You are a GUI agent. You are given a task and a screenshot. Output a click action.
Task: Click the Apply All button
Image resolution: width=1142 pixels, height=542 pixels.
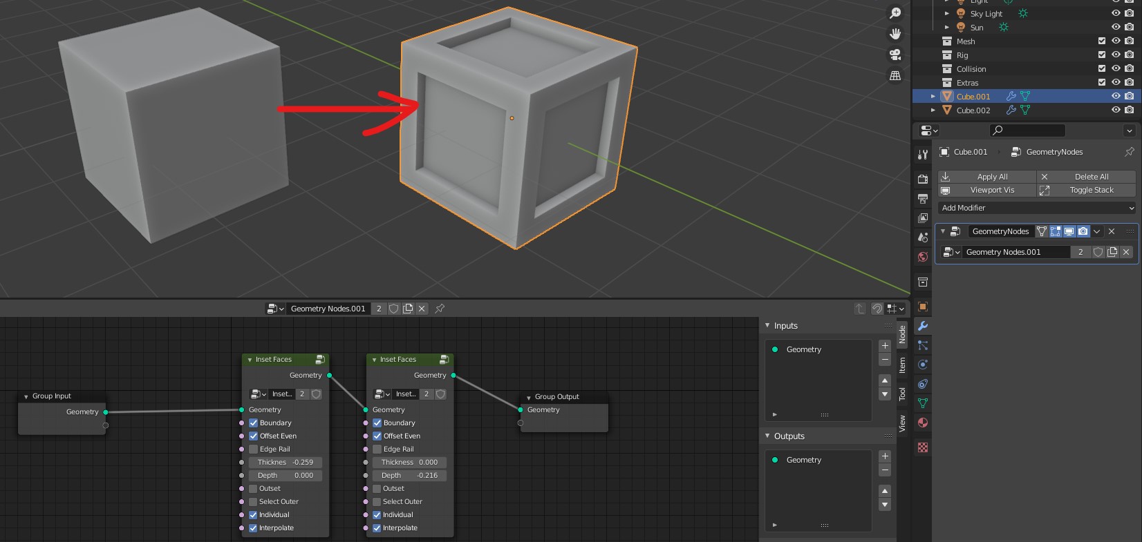pyautogui.click(x=986, y=177)
